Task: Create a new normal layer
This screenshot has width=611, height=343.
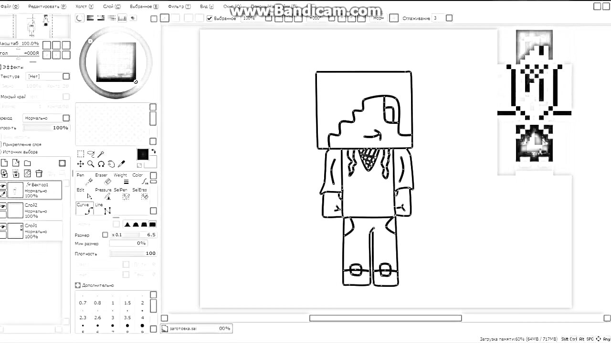Action: tap(4, 163)
